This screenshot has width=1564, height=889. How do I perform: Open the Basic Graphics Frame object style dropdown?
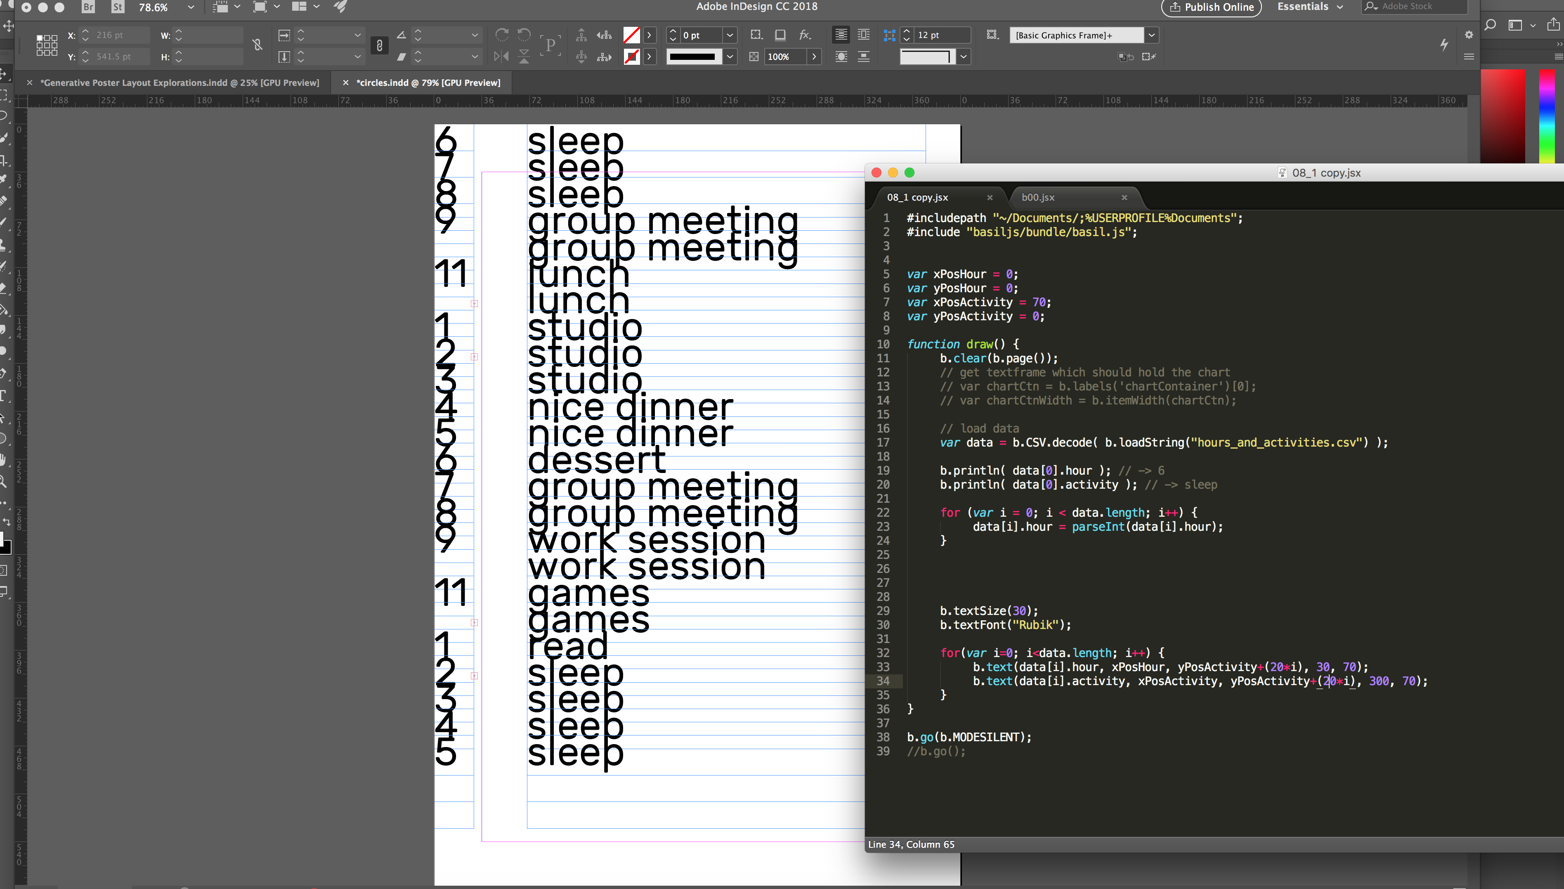click(x=1151, y=35)
